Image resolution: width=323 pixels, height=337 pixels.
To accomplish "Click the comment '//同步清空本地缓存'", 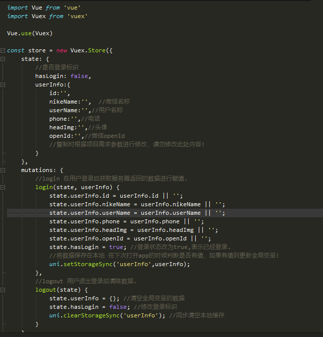I will (x=197, y=315).
